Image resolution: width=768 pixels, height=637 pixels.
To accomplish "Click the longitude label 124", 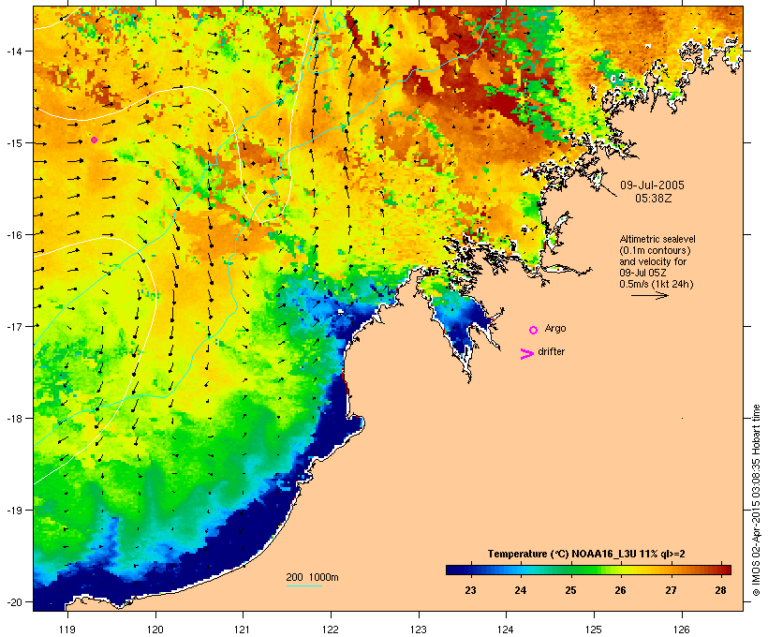I will [x=506, y=630].
